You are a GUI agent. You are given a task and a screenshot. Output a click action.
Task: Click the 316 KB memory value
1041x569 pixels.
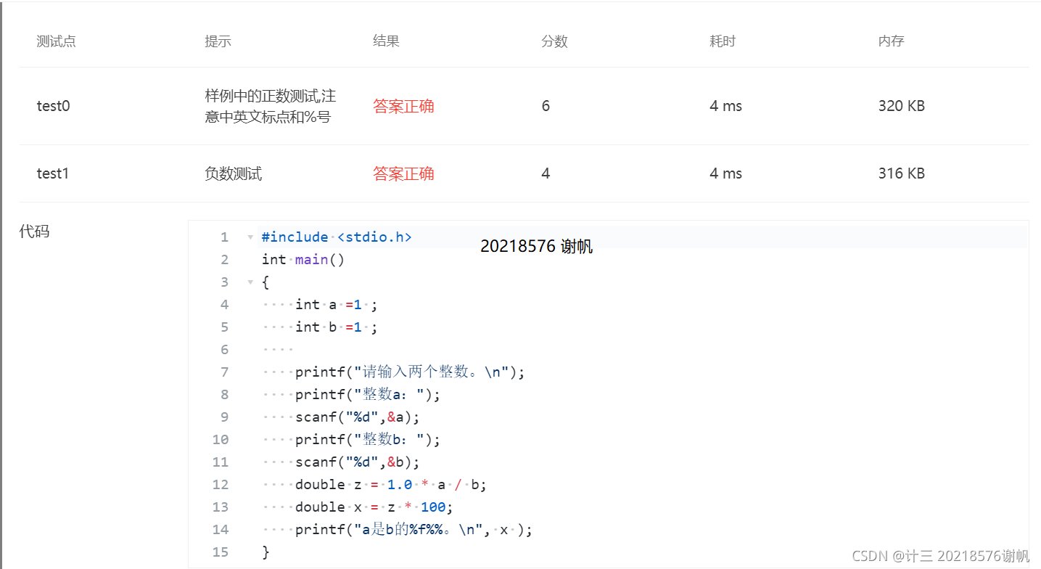click(x=902, y=173)
